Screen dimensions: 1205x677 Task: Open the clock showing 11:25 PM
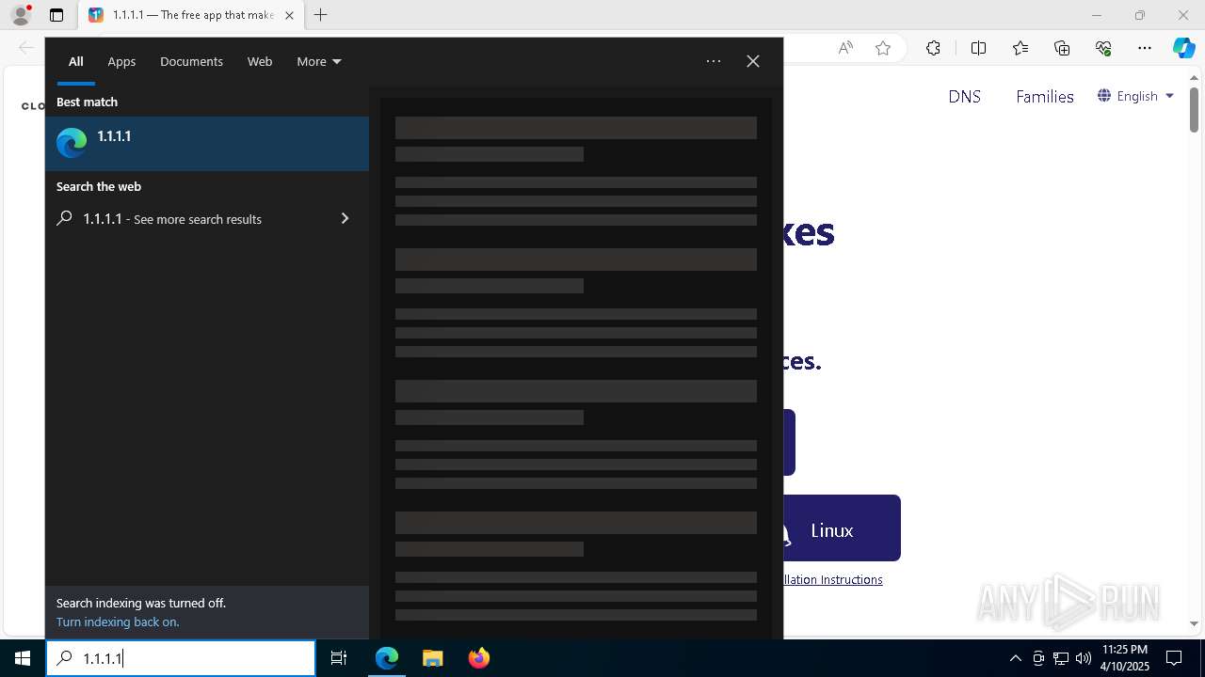(x=1125, y=658)
